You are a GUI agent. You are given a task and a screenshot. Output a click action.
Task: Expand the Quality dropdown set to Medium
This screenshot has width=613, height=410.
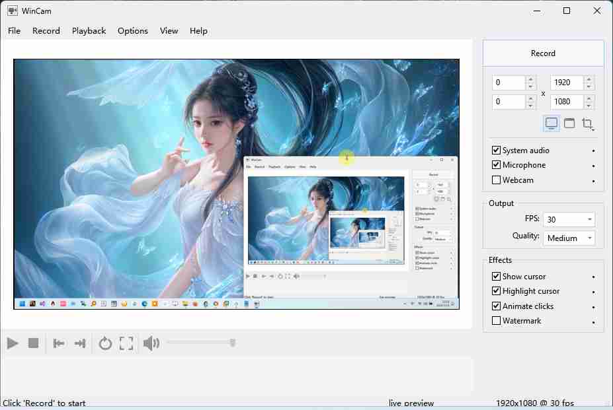point(569,238)
